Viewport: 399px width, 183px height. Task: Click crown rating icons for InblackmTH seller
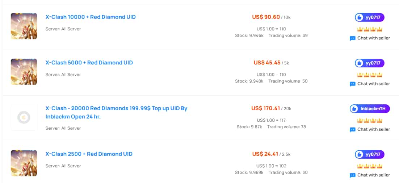click(370, 120)
